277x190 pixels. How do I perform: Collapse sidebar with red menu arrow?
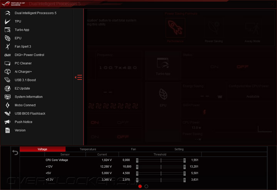(78, 77)
